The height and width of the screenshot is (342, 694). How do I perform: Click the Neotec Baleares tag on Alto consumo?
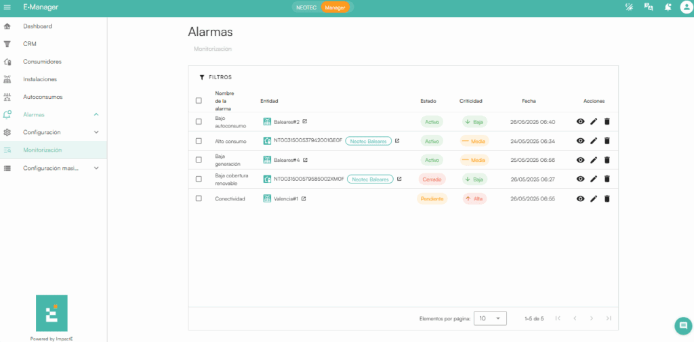(x=369, y=141)
